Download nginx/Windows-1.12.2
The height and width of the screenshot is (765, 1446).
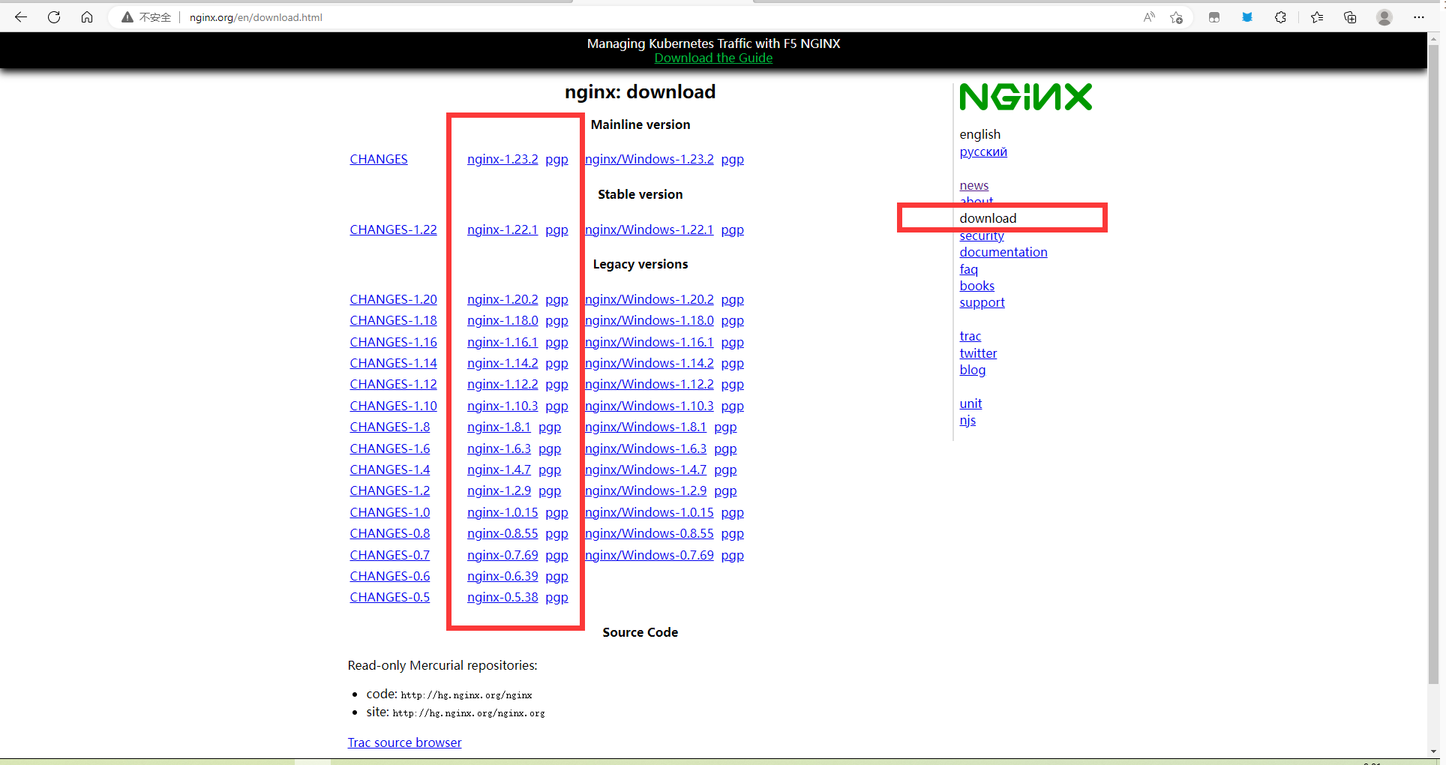click(649, 384)
